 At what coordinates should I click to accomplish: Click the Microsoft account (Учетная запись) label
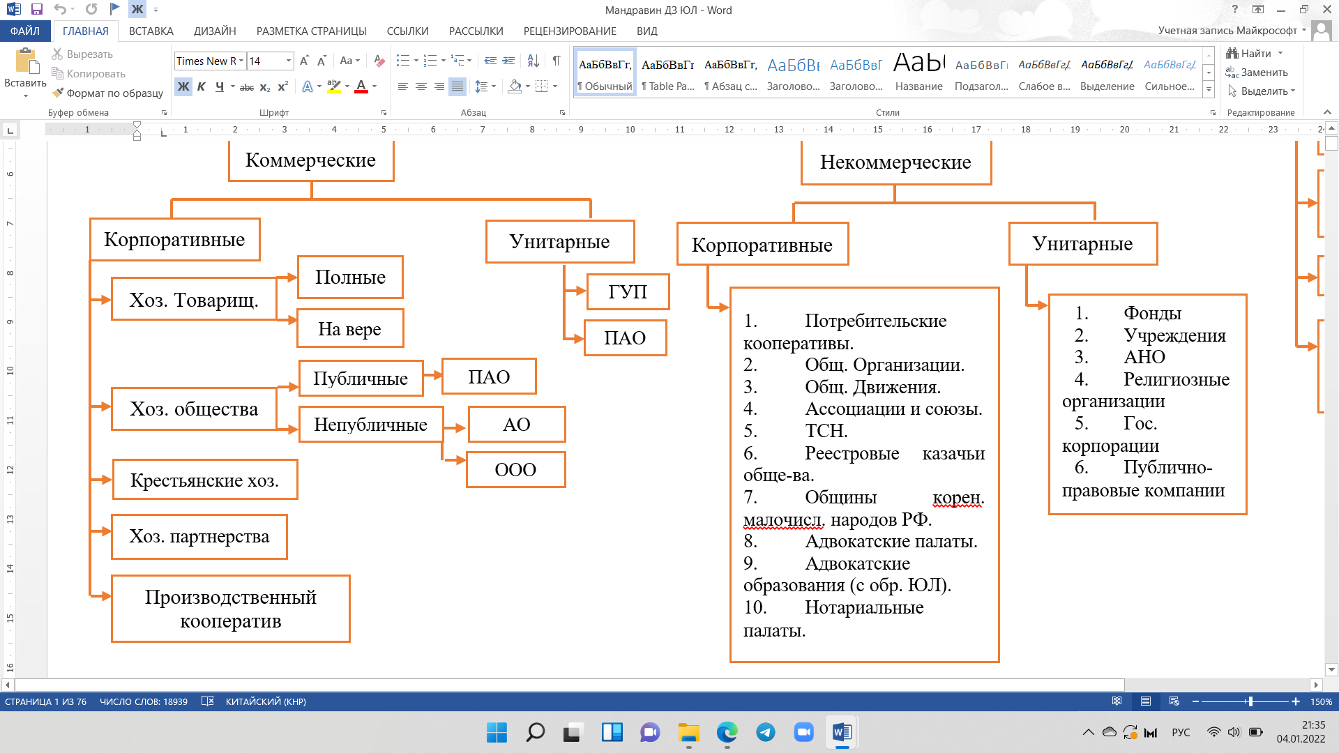point(1227,31)
